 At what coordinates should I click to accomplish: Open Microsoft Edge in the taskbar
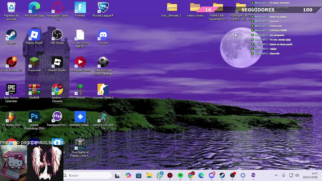point(201,175)
